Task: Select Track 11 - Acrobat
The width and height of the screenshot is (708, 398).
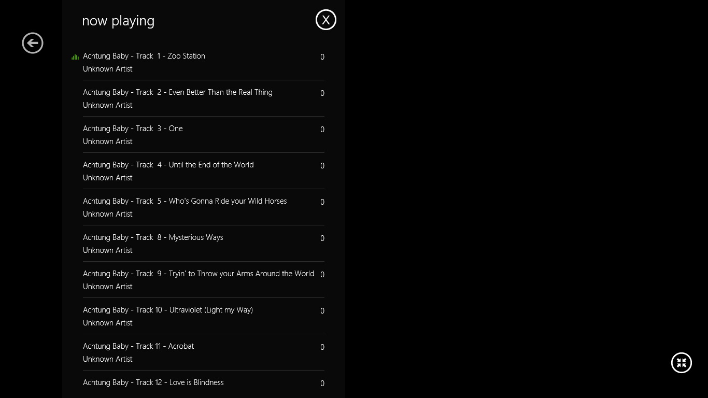Action: pos(204,352)
